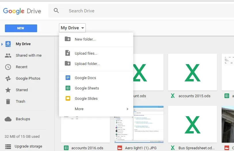This screenshot has height=151, width=234.
Task: Expand the More submenu arrow
Action: click(x=127, y=109)
